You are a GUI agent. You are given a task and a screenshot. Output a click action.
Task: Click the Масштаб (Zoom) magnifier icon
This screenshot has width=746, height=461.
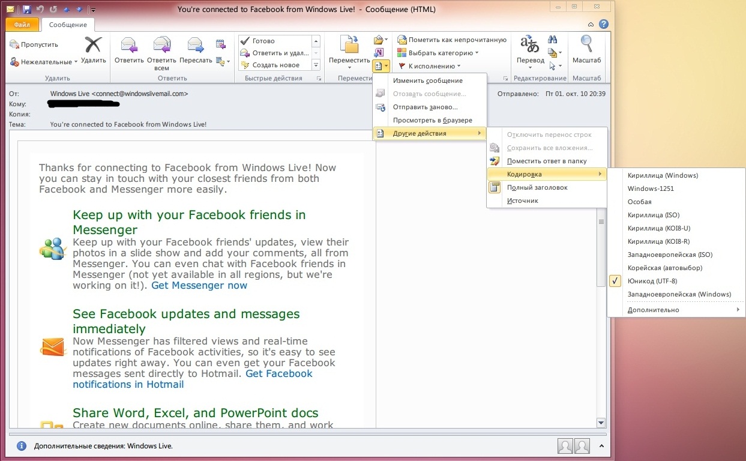(586, 46)
